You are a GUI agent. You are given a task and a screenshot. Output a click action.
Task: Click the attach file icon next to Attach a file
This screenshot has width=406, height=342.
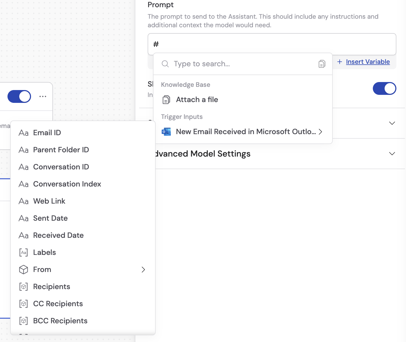point(166,99)
